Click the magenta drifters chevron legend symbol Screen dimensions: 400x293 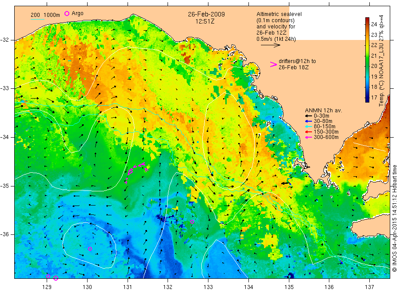tap(273, 64)
